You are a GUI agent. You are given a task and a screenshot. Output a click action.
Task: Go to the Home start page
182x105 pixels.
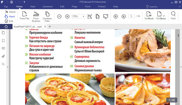pos(6,27)
